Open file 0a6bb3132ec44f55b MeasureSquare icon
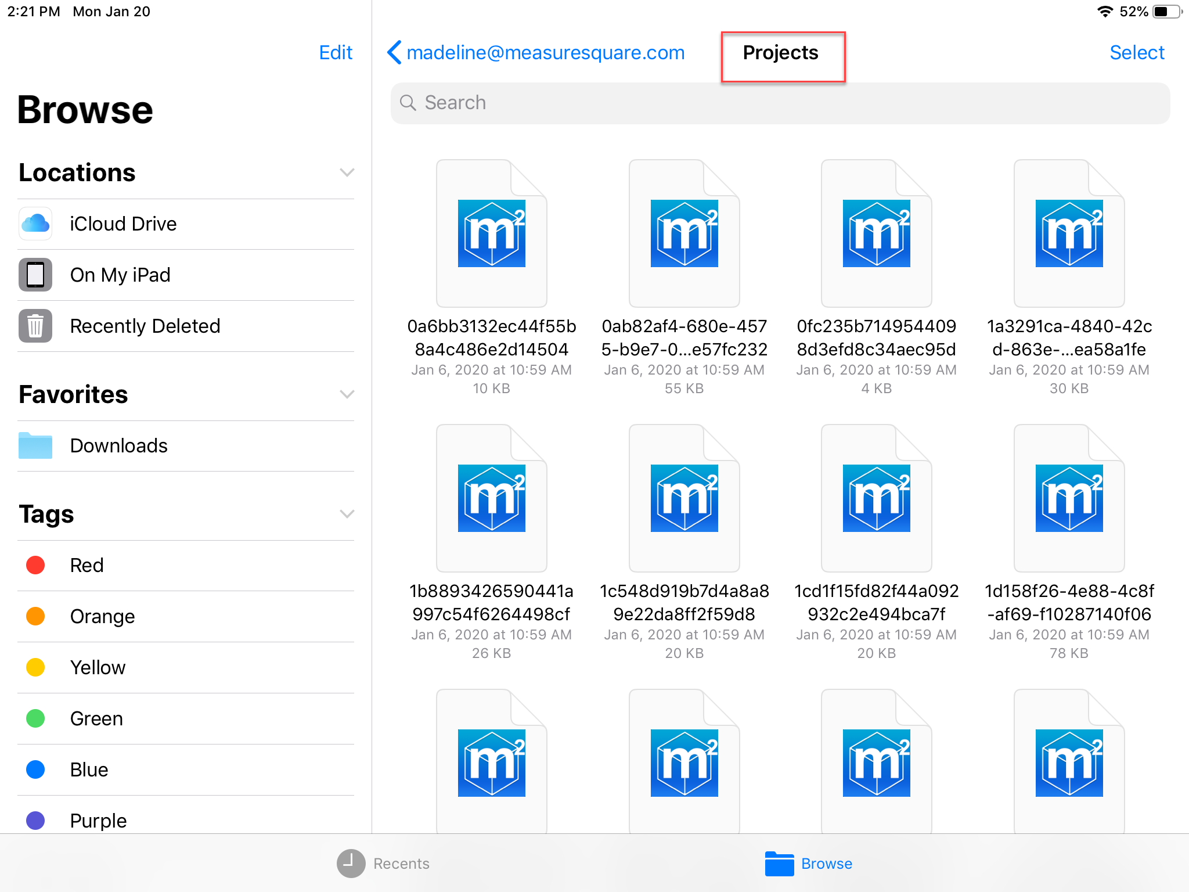The width and height of the screenshot is (1189, 892). tap(491, 233)
